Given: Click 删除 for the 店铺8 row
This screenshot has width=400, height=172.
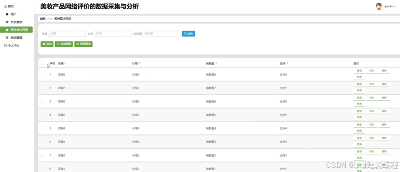Looking at the screenshot, I should tap(384, 71).
